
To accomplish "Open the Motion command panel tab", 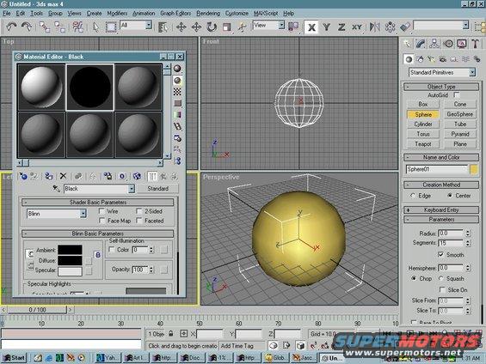I will tap(448, 44).
